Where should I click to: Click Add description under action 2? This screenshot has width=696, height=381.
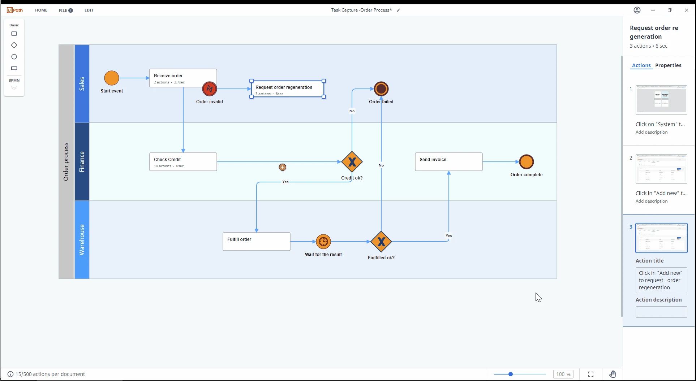tap(652, 201)
